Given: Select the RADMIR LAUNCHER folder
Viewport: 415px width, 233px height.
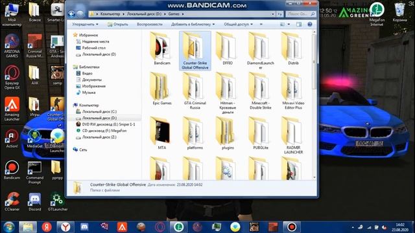Looking at the screenshot, I should click(x=293, y=135).
